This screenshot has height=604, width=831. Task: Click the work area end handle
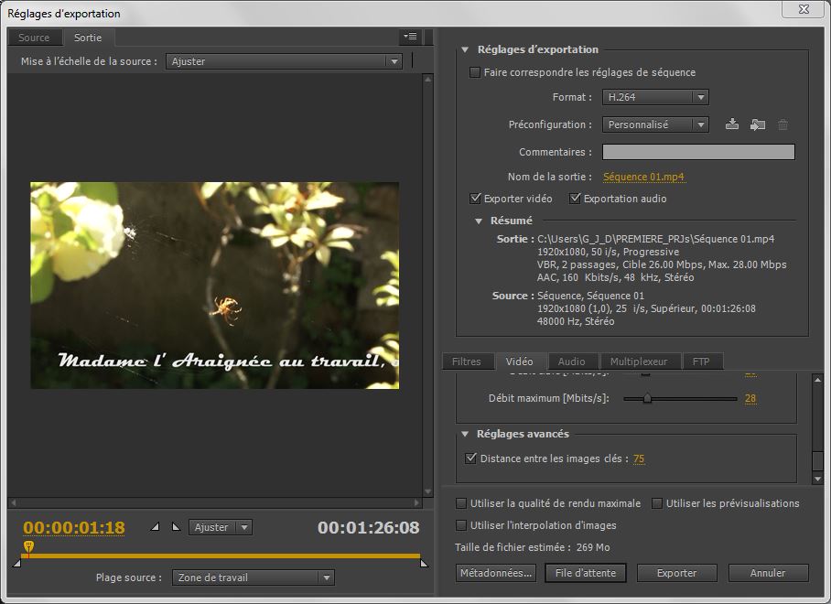(424, 563)
